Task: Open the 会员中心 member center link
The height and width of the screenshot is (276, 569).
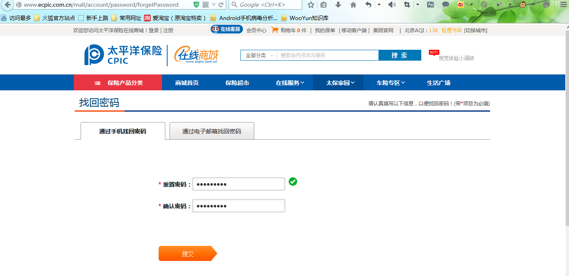Action: click(256, 30)
